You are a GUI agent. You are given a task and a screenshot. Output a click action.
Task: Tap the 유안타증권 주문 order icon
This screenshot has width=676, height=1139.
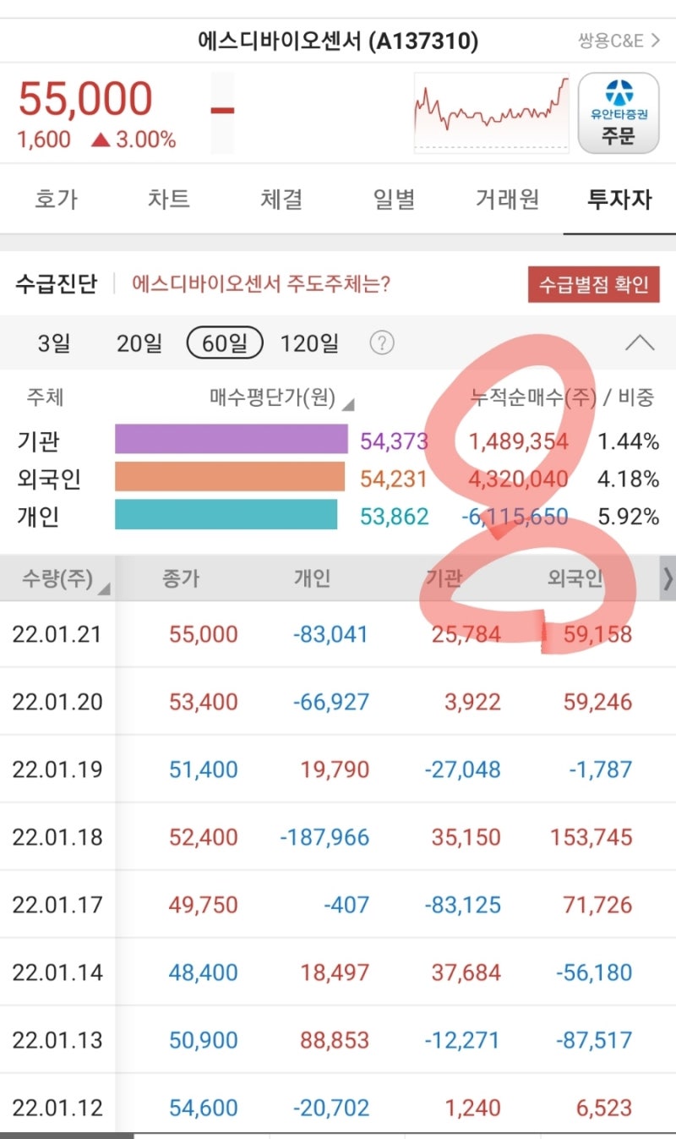pos(619,112)
